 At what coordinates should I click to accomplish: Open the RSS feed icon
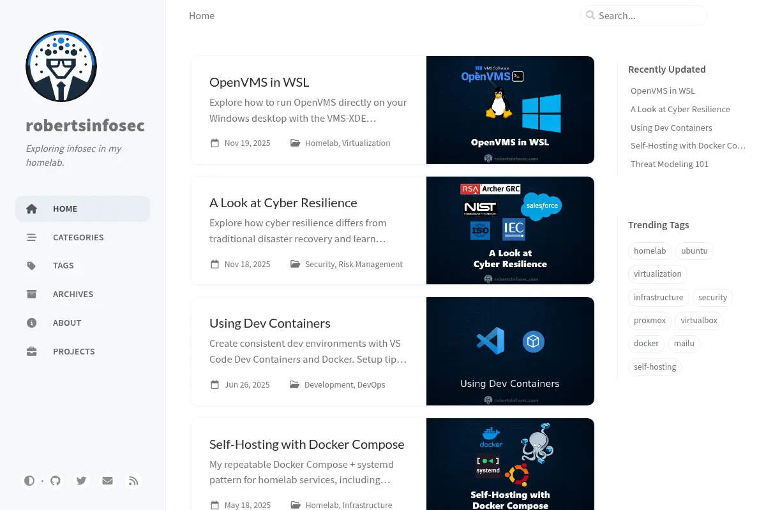(x=133, y=481)
